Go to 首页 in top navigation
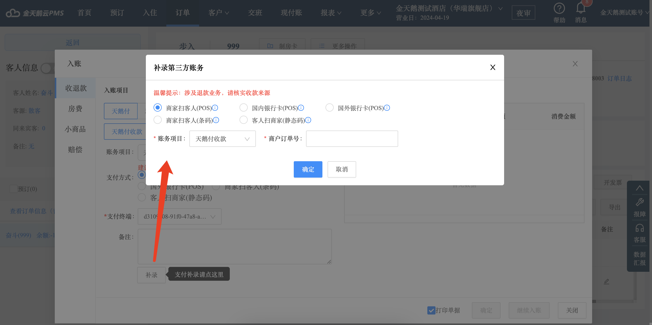This screenshot has height=325, width=652. pyautogui.click(x=84, y=13)
